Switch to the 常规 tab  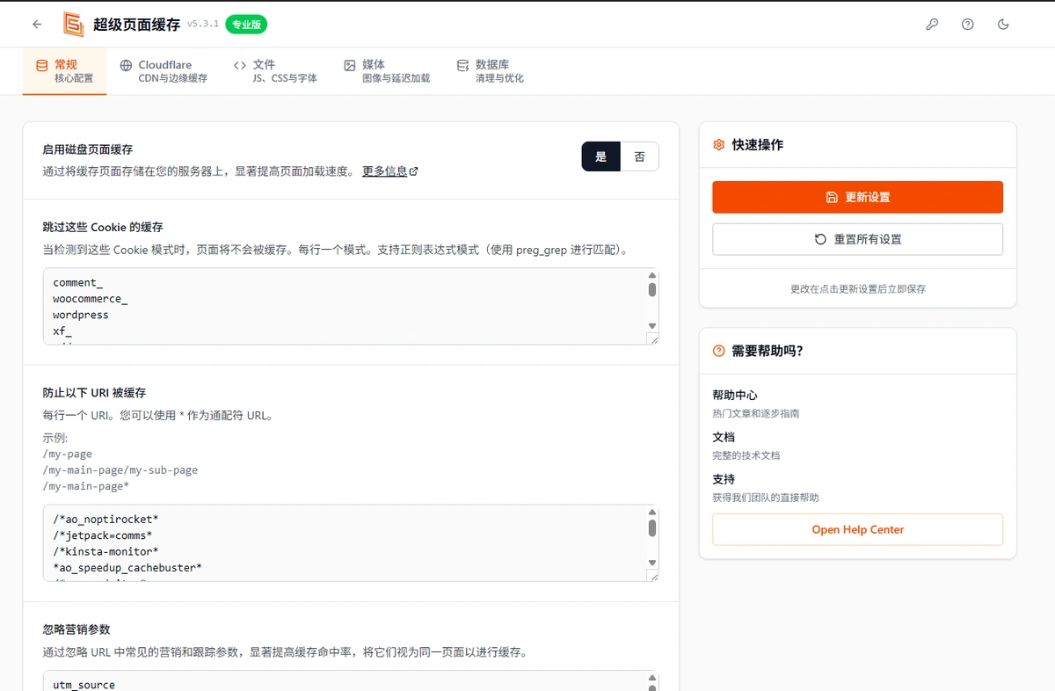coord(64,71)
